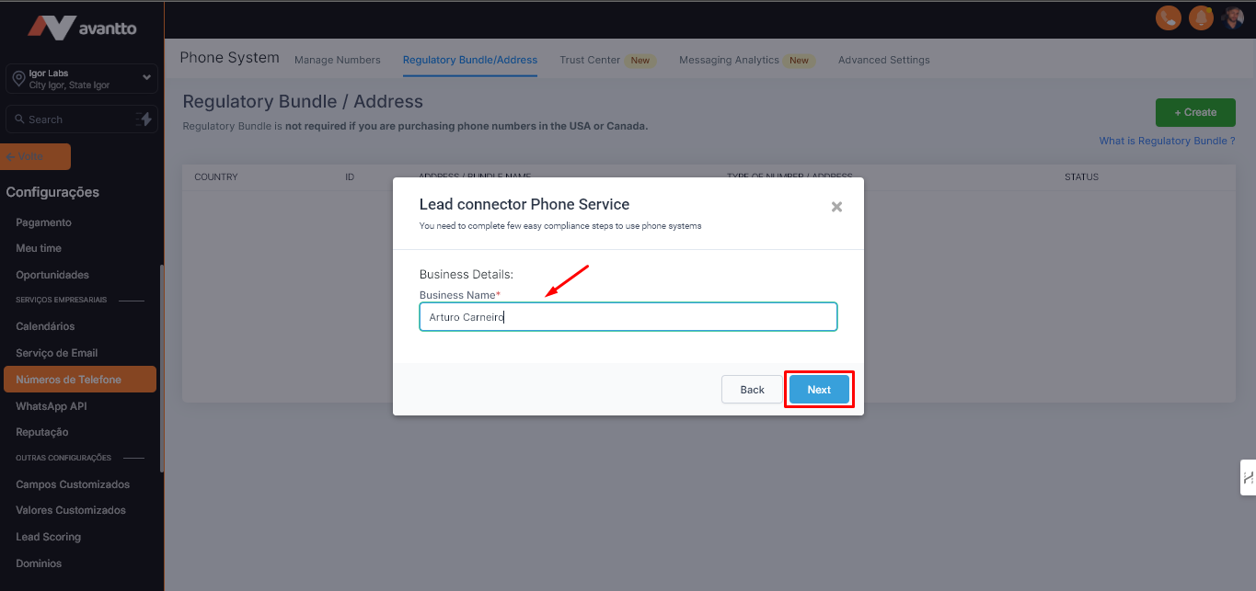Click the Next button
This screenshot has height=591, width=1256.
pyautogui.click(x=819, y=390)
